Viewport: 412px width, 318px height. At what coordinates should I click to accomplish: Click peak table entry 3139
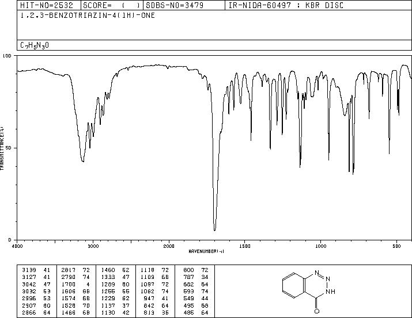coord(29,270)
